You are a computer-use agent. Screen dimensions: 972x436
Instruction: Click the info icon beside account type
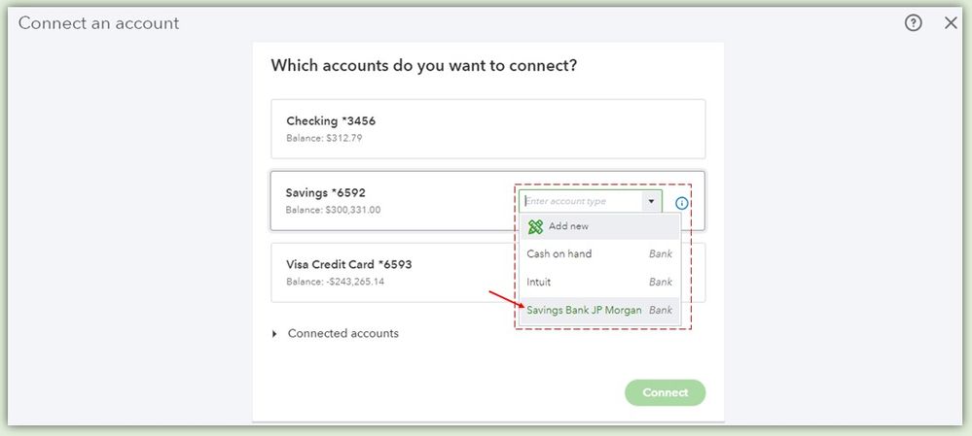(681, 203)
